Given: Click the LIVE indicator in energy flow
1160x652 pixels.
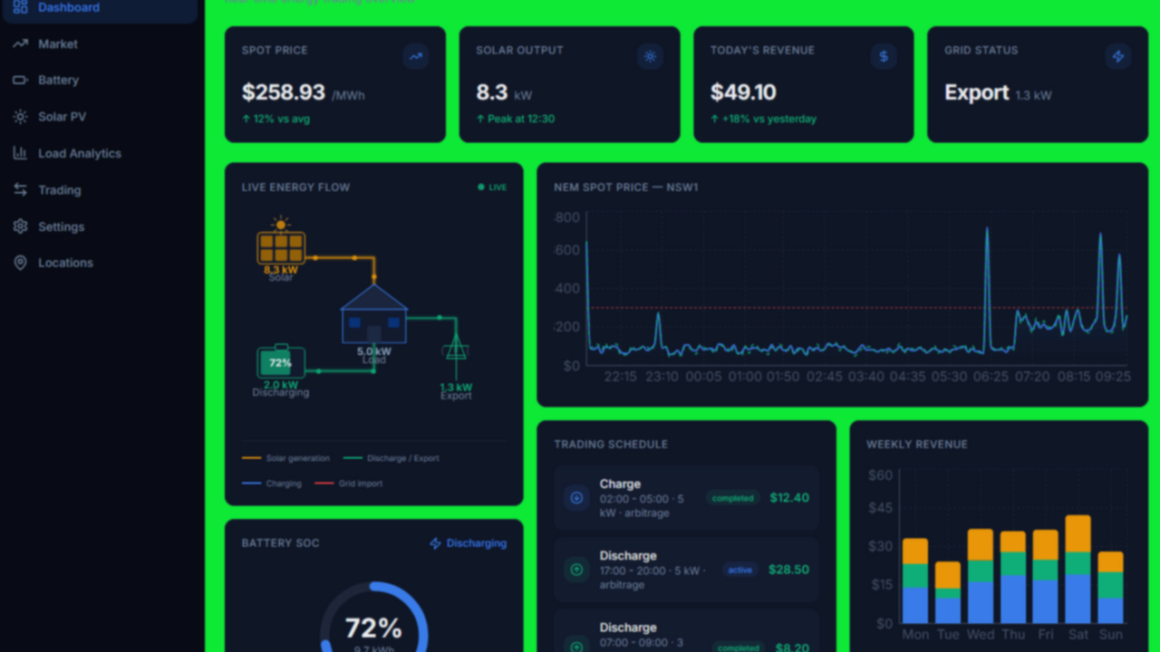Looking at the screenshot, I should pos(492,187).
